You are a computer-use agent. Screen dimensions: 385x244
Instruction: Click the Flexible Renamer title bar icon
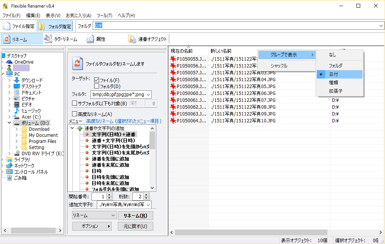[5, 6]
